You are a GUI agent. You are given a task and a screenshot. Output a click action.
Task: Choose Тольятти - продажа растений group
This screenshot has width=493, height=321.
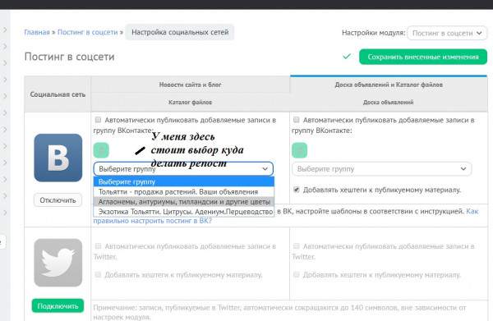tap(183, 191)
